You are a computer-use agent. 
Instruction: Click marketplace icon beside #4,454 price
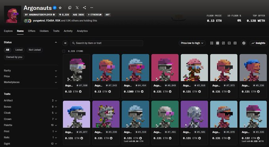pyautogui.click(x=142, y=92)
